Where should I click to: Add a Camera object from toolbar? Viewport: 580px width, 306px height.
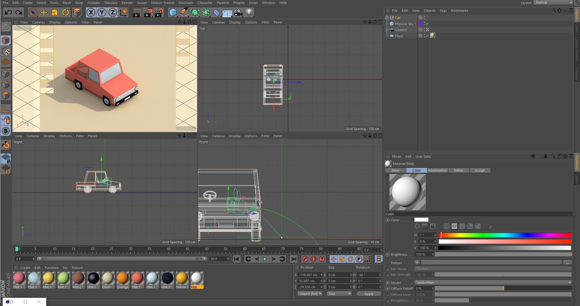click(238, 12)
